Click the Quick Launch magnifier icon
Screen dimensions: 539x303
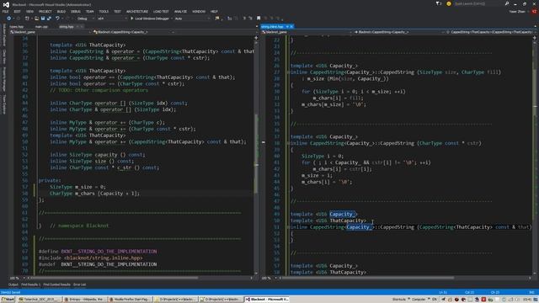507,3
